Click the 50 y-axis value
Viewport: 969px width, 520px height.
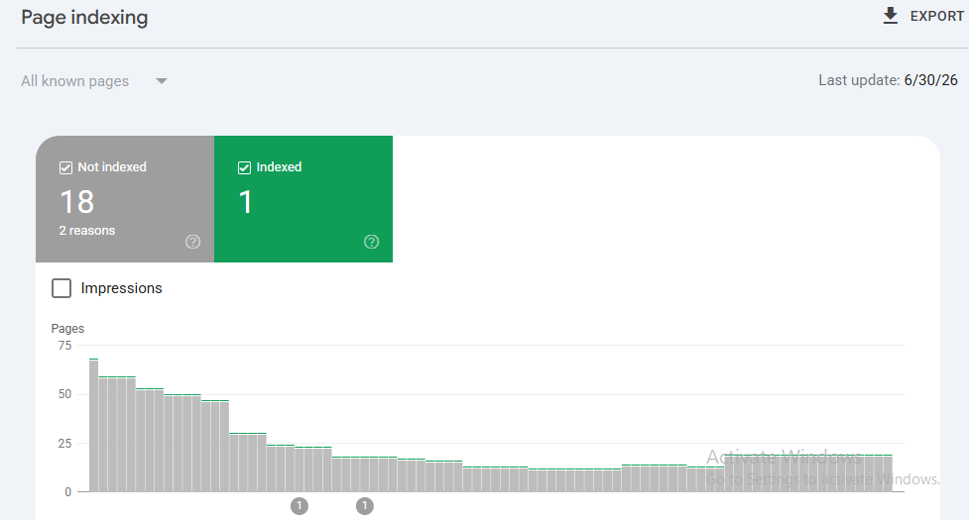tap(64, 394)
